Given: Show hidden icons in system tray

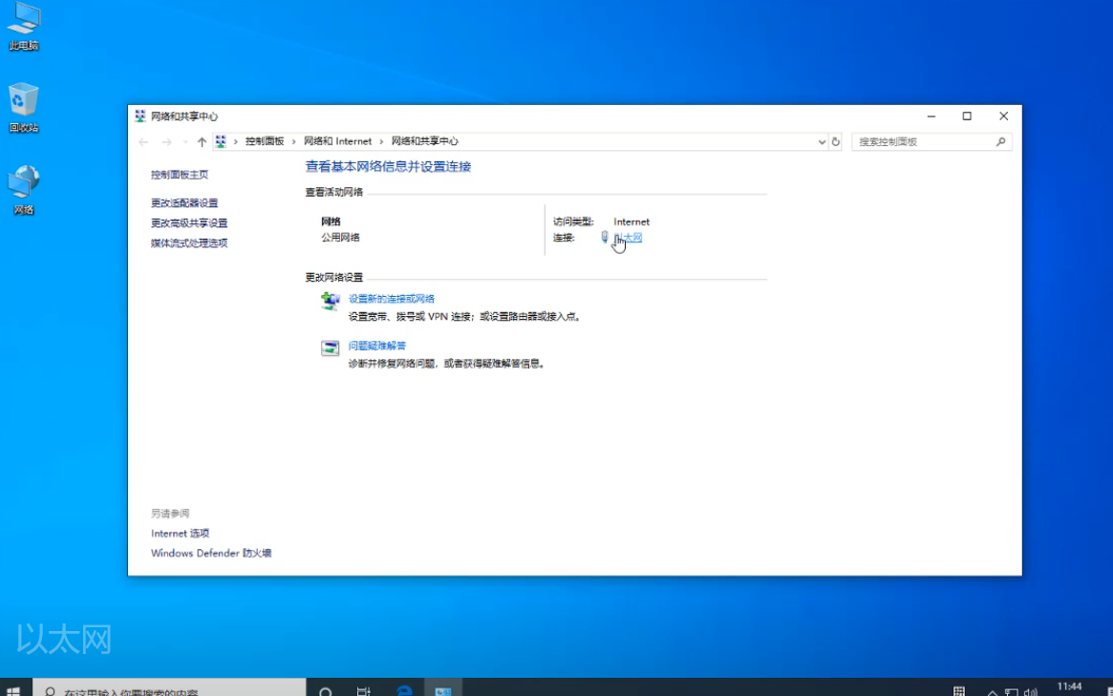Looking at the screenshot, I should [991, 691].
